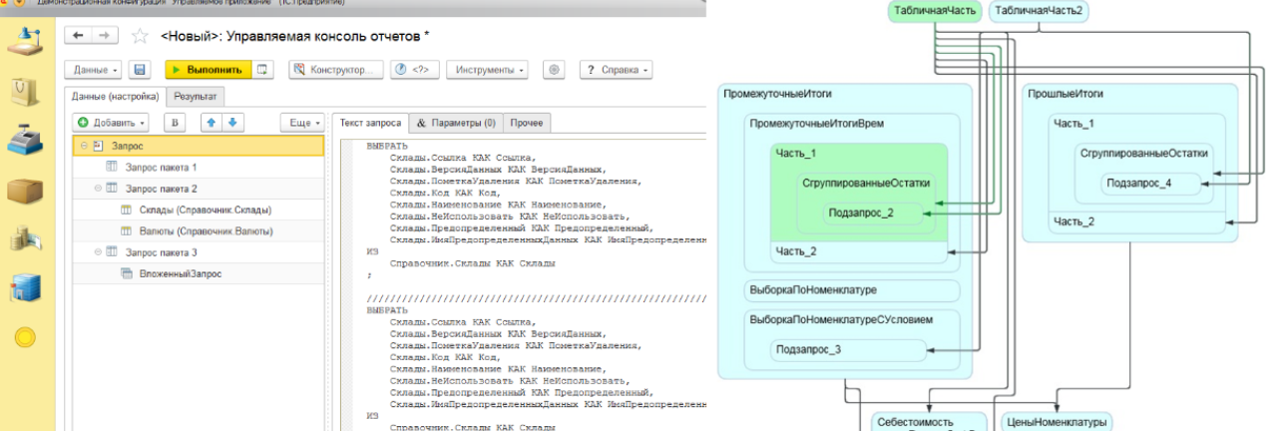Screen dimensions: 1288x431
Task: Click the icon right of Выполнить
Action: tap(262, 70)
